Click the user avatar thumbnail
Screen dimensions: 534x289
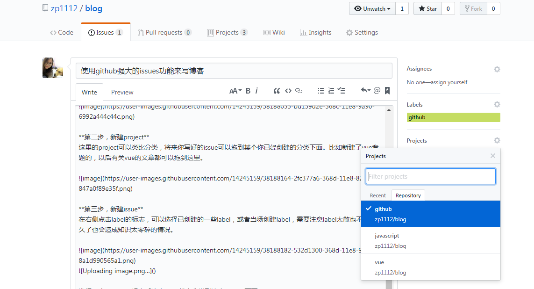[53, 67]
